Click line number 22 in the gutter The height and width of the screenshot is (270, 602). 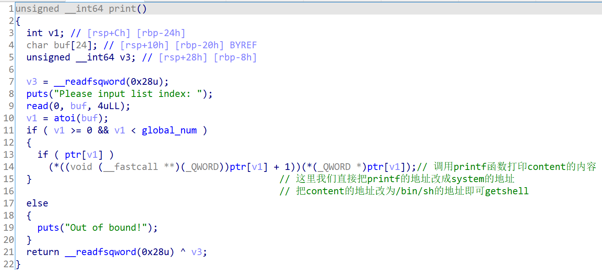click(x=9, y=264)
